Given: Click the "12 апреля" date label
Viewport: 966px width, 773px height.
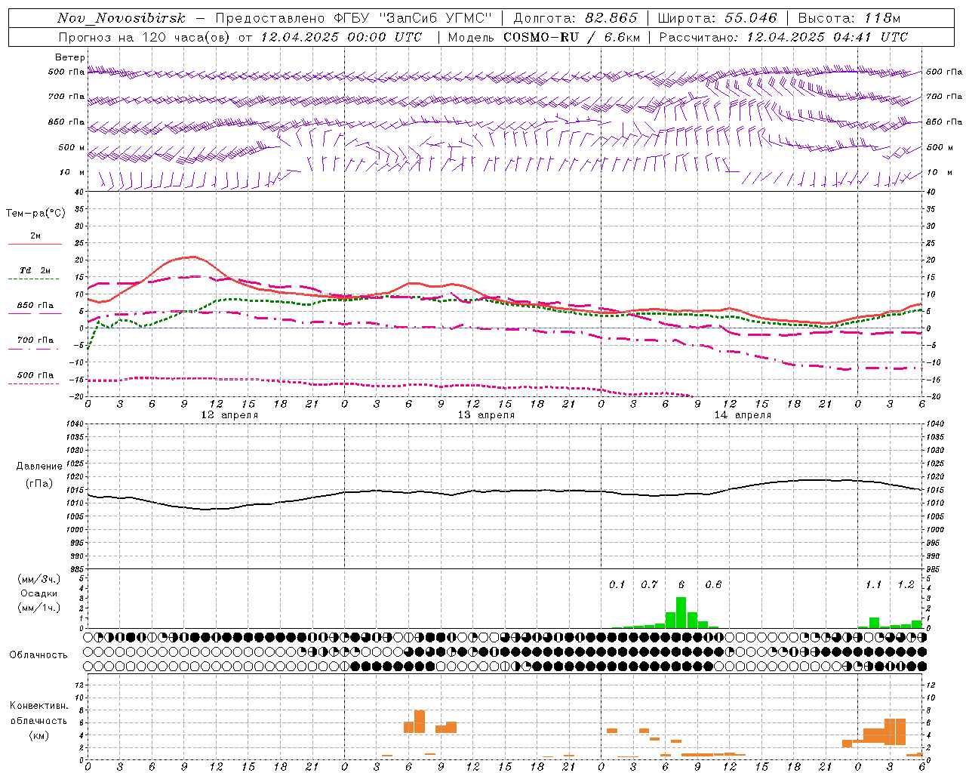Looking at the screenshot, I should [x=229, y=415].
